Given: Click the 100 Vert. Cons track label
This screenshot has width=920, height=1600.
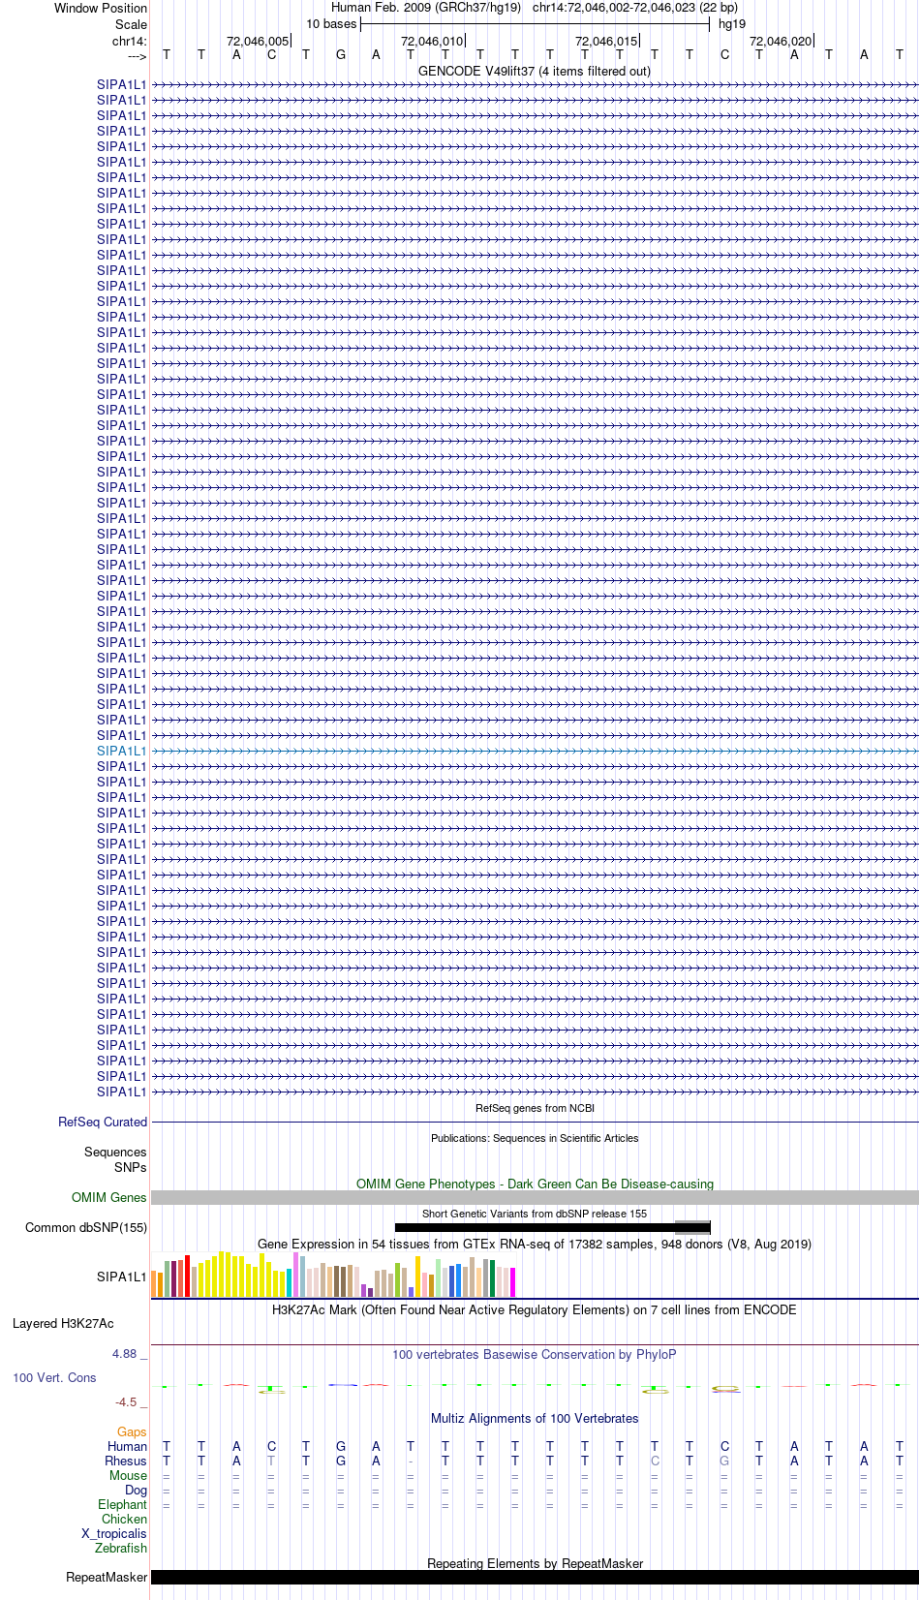Looking at the screenshot, I should pyautogui.click(x=54, y=1377).
